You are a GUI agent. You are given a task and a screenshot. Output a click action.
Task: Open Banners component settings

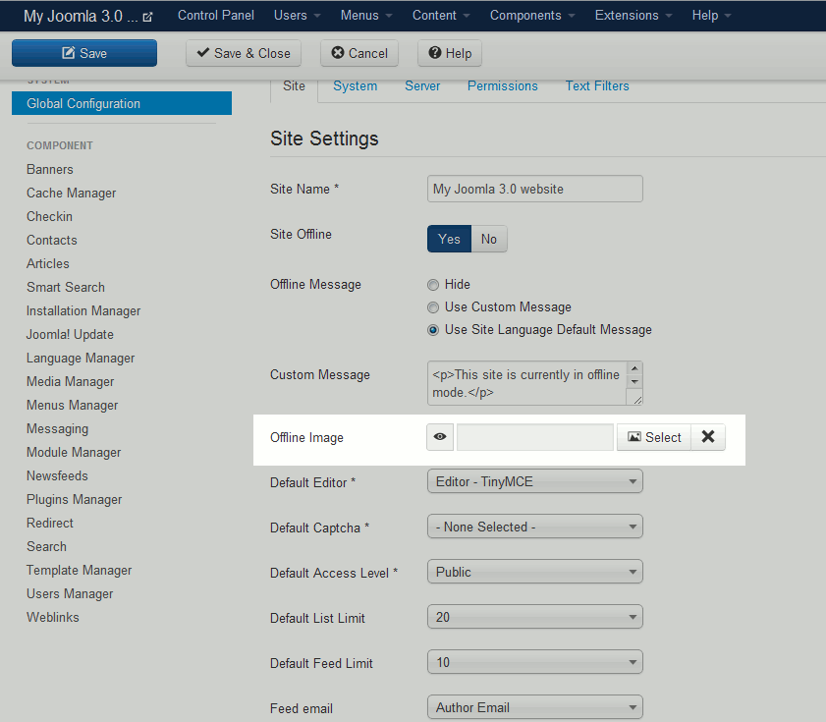tap(50, 169)
